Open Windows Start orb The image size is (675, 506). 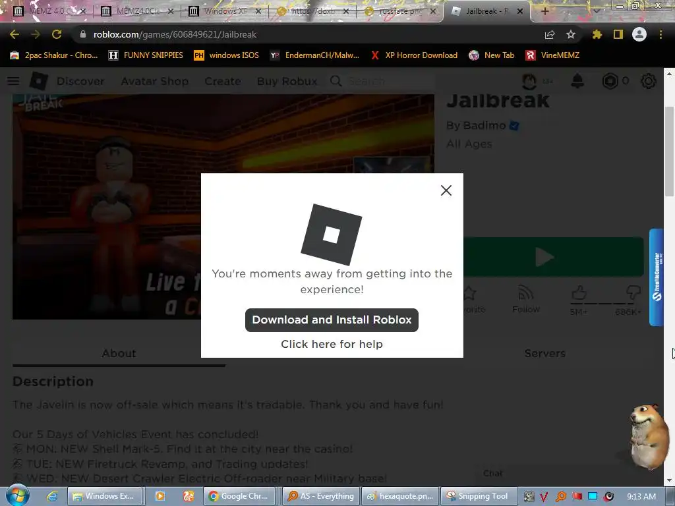(x=17, y=496)
